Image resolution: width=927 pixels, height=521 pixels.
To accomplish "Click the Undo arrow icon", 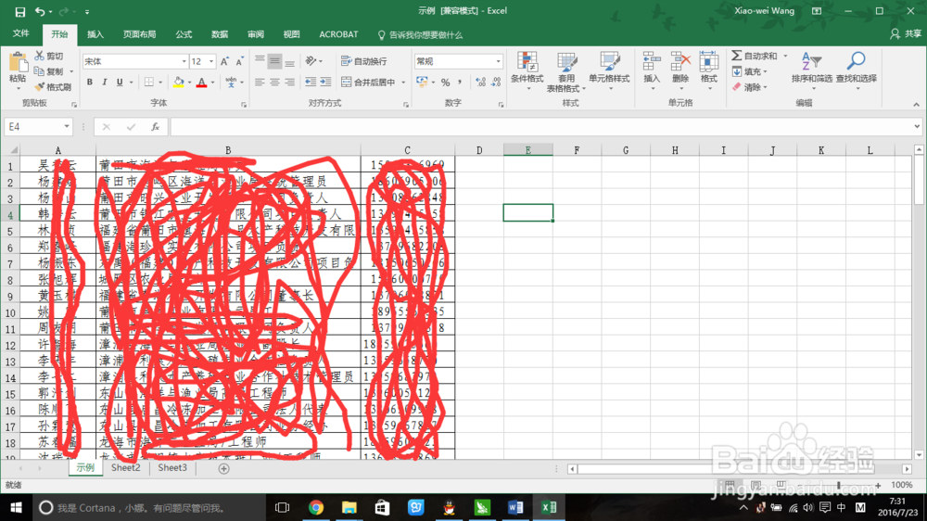I will (x=40, y=11).
